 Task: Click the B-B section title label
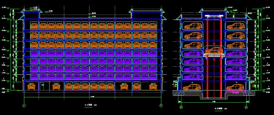click(x=219, y=109)
